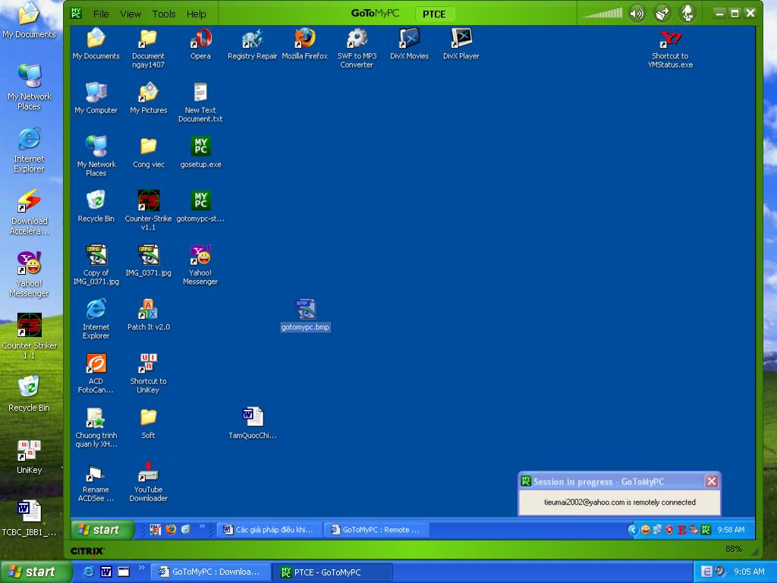The image size is (777, 583).
Task: Select the Rename ACDSee... shortcut icon
Action: coord(96,484)
